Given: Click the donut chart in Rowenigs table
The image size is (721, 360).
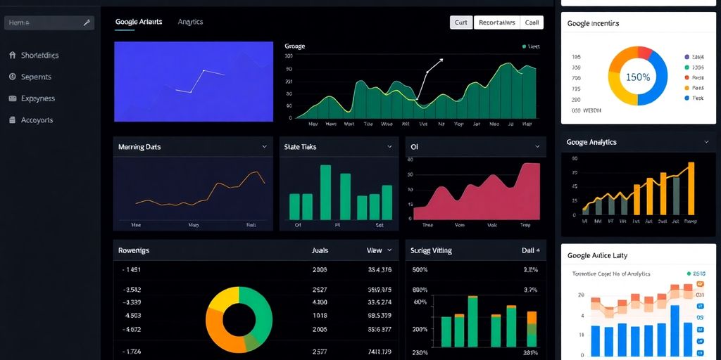Looking at the screenshot, I should 239,319.
